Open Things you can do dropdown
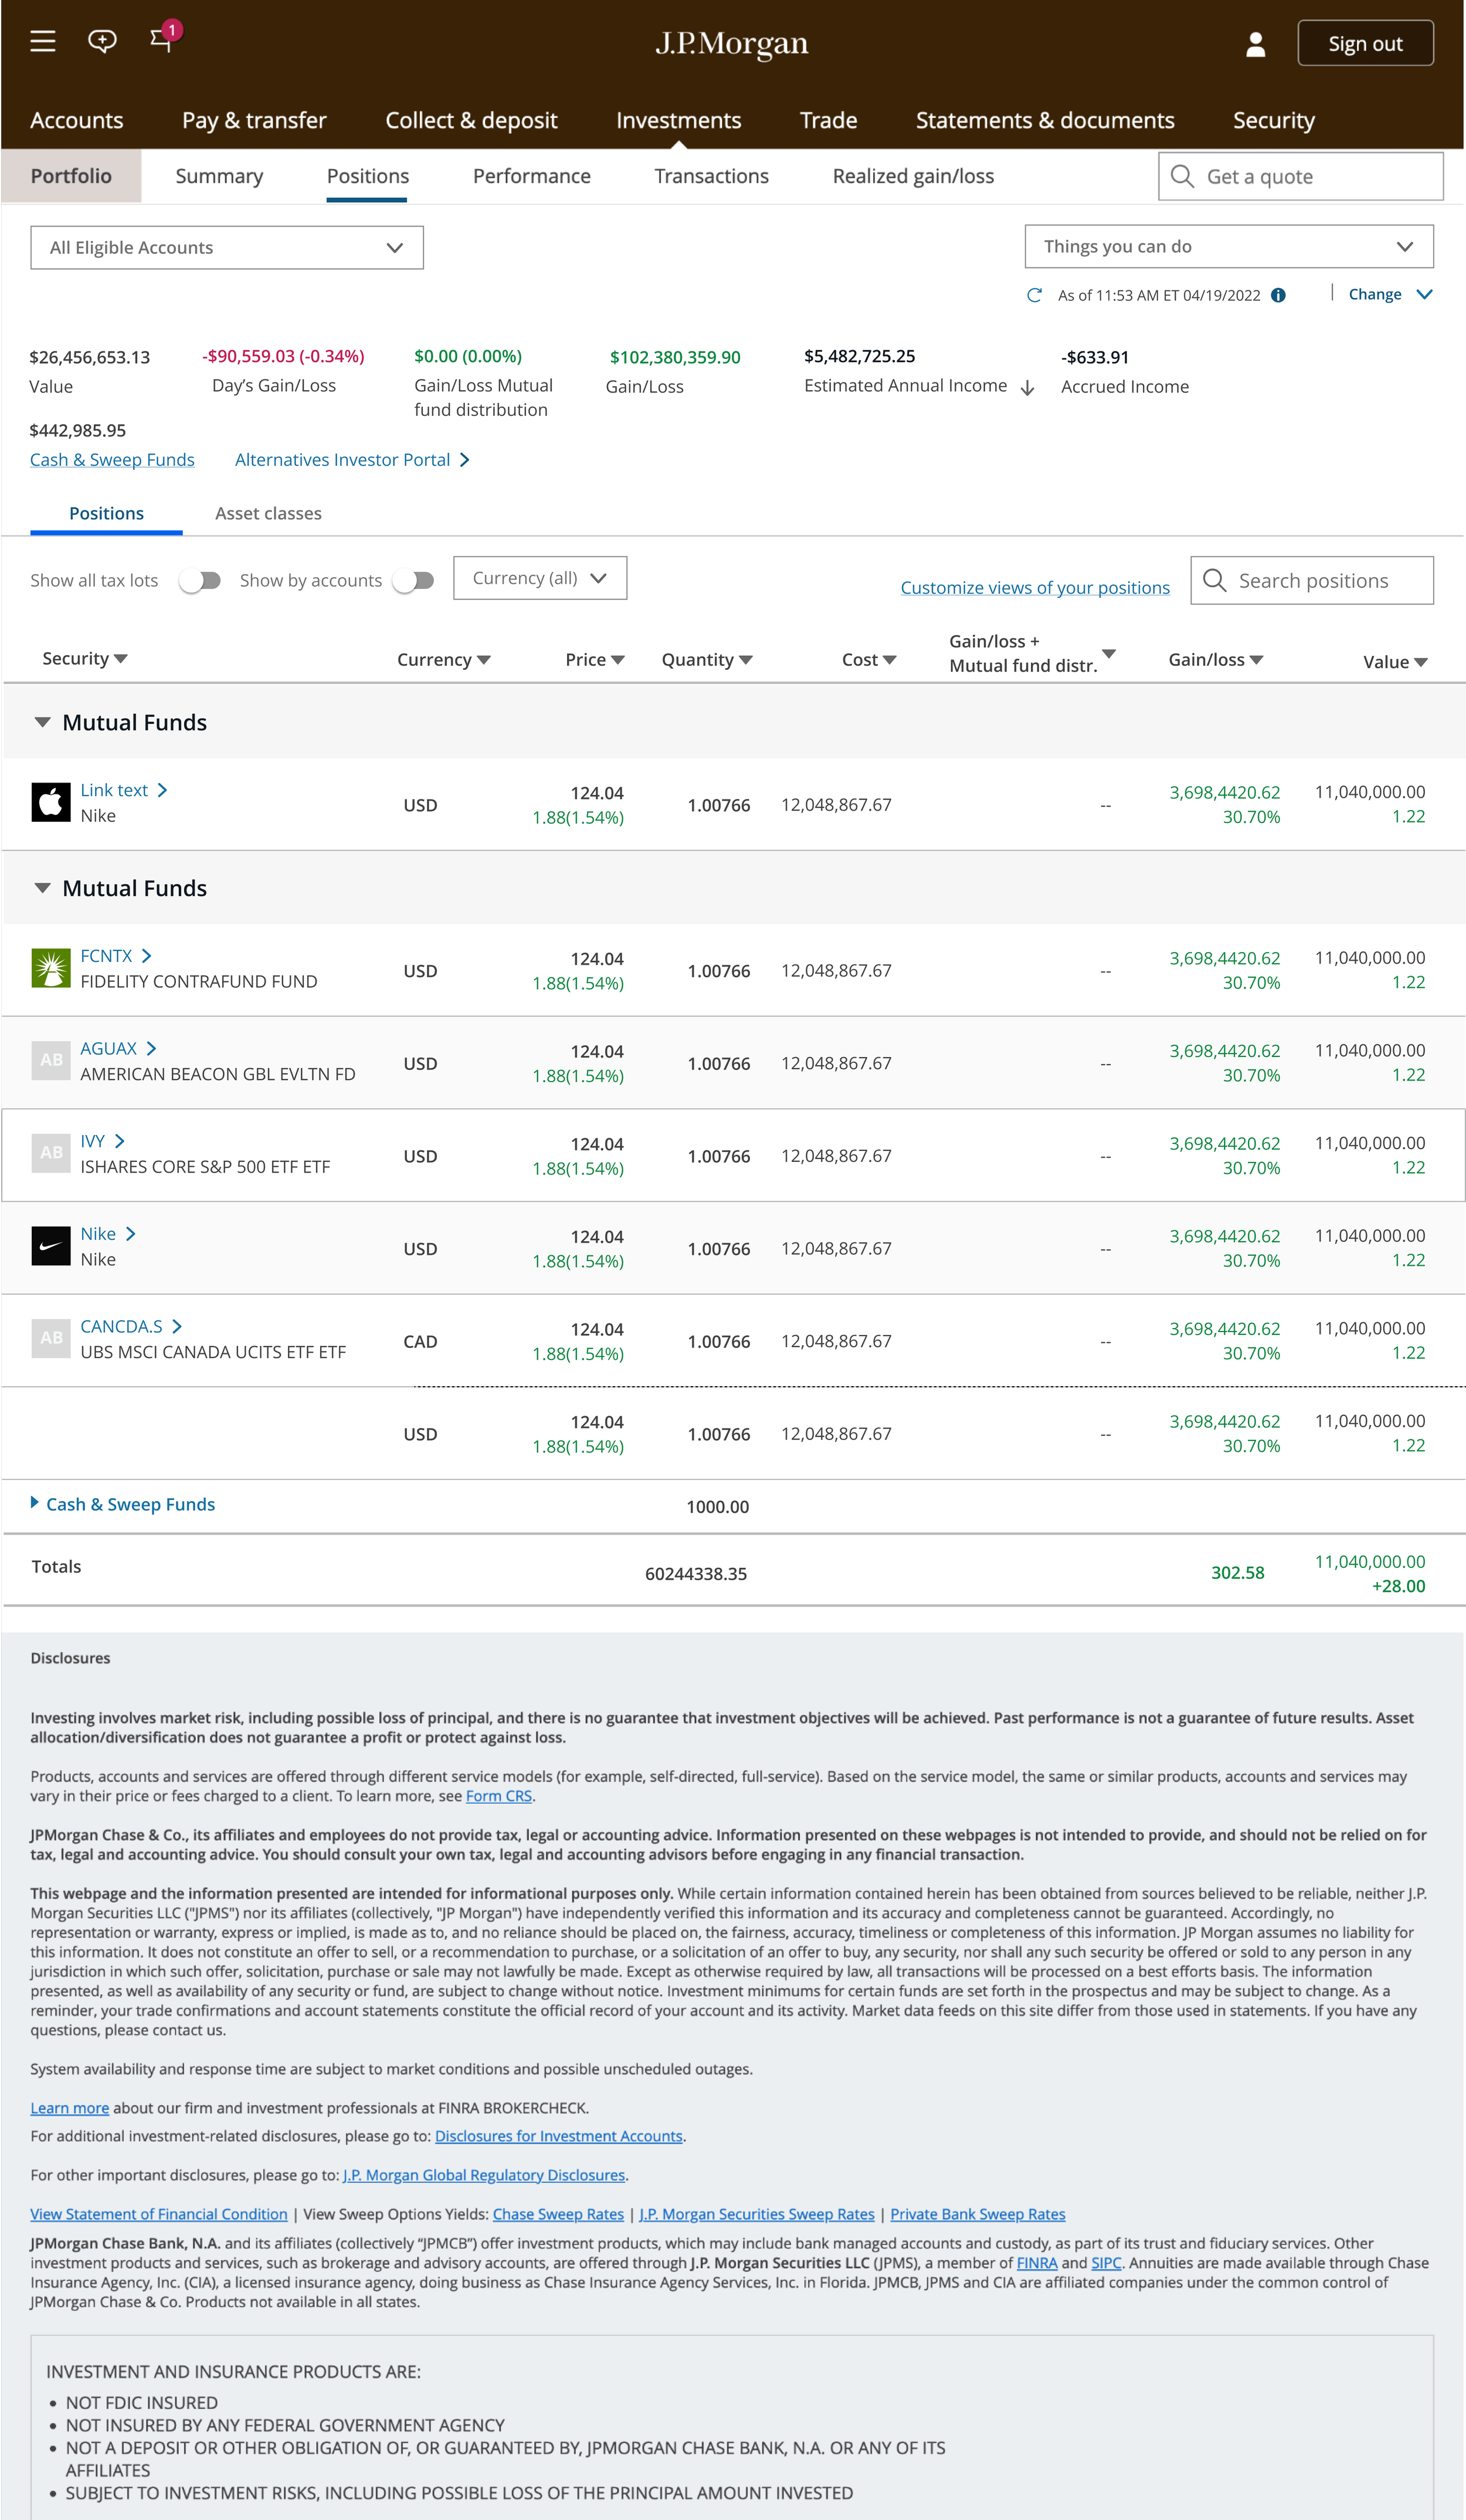The height and width of the screenshot is (2520, 1466). click(1228, 246)
